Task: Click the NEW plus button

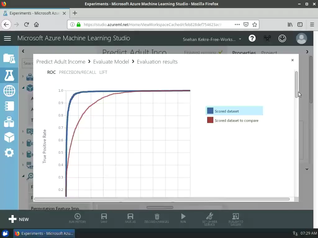Action: (19, 219)
